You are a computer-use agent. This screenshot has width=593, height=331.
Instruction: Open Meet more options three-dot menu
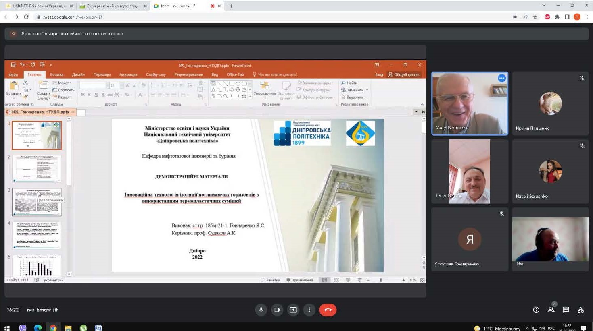click(x=309, y=310)
